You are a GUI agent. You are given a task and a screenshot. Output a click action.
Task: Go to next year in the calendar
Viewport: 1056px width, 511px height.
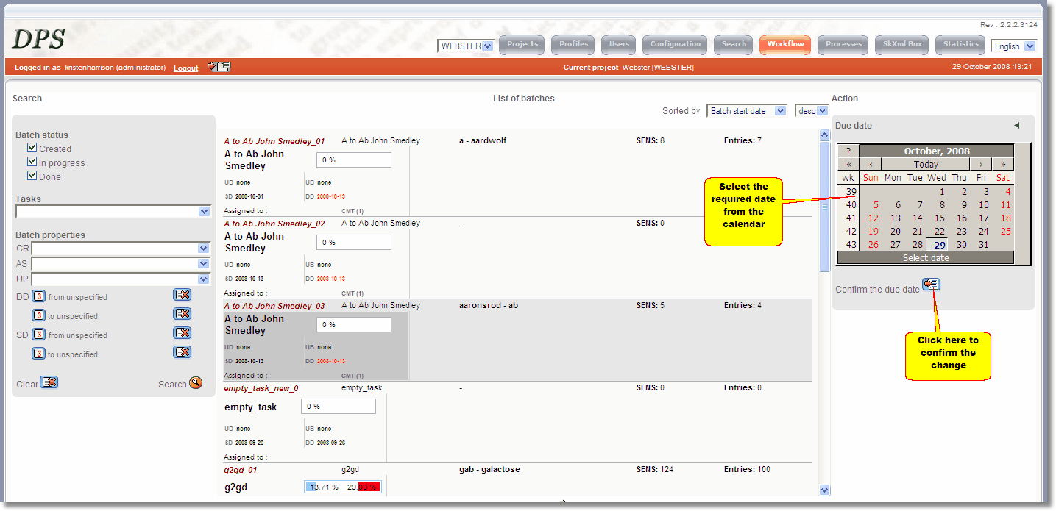click(x=1003, y=165)
